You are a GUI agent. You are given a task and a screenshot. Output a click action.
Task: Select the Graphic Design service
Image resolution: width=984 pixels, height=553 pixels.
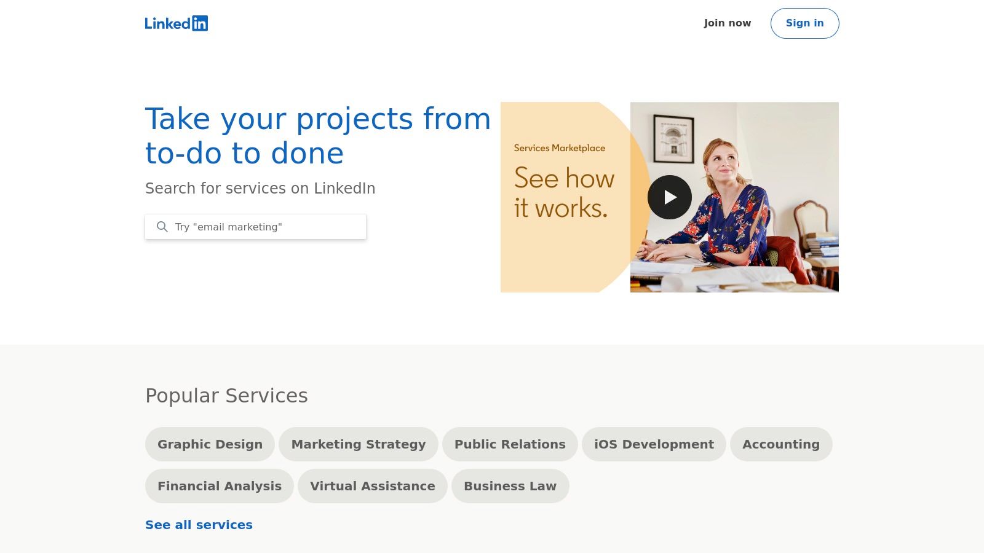(x=210, y=444)
